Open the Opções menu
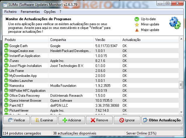Image resolution: width=186 pixels, height=138 pixels. point(50,12)
